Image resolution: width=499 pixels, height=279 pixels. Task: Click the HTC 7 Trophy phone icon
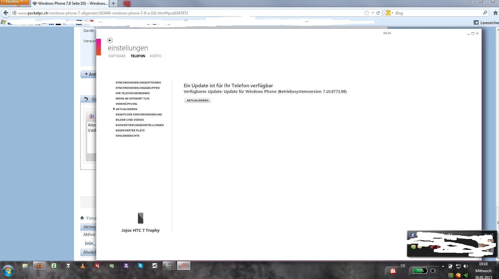tap(140, 218)
